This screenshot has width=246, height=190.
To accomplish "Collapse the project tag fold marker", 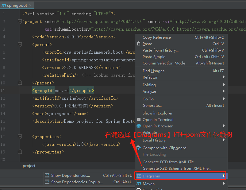I will (20, 21).
